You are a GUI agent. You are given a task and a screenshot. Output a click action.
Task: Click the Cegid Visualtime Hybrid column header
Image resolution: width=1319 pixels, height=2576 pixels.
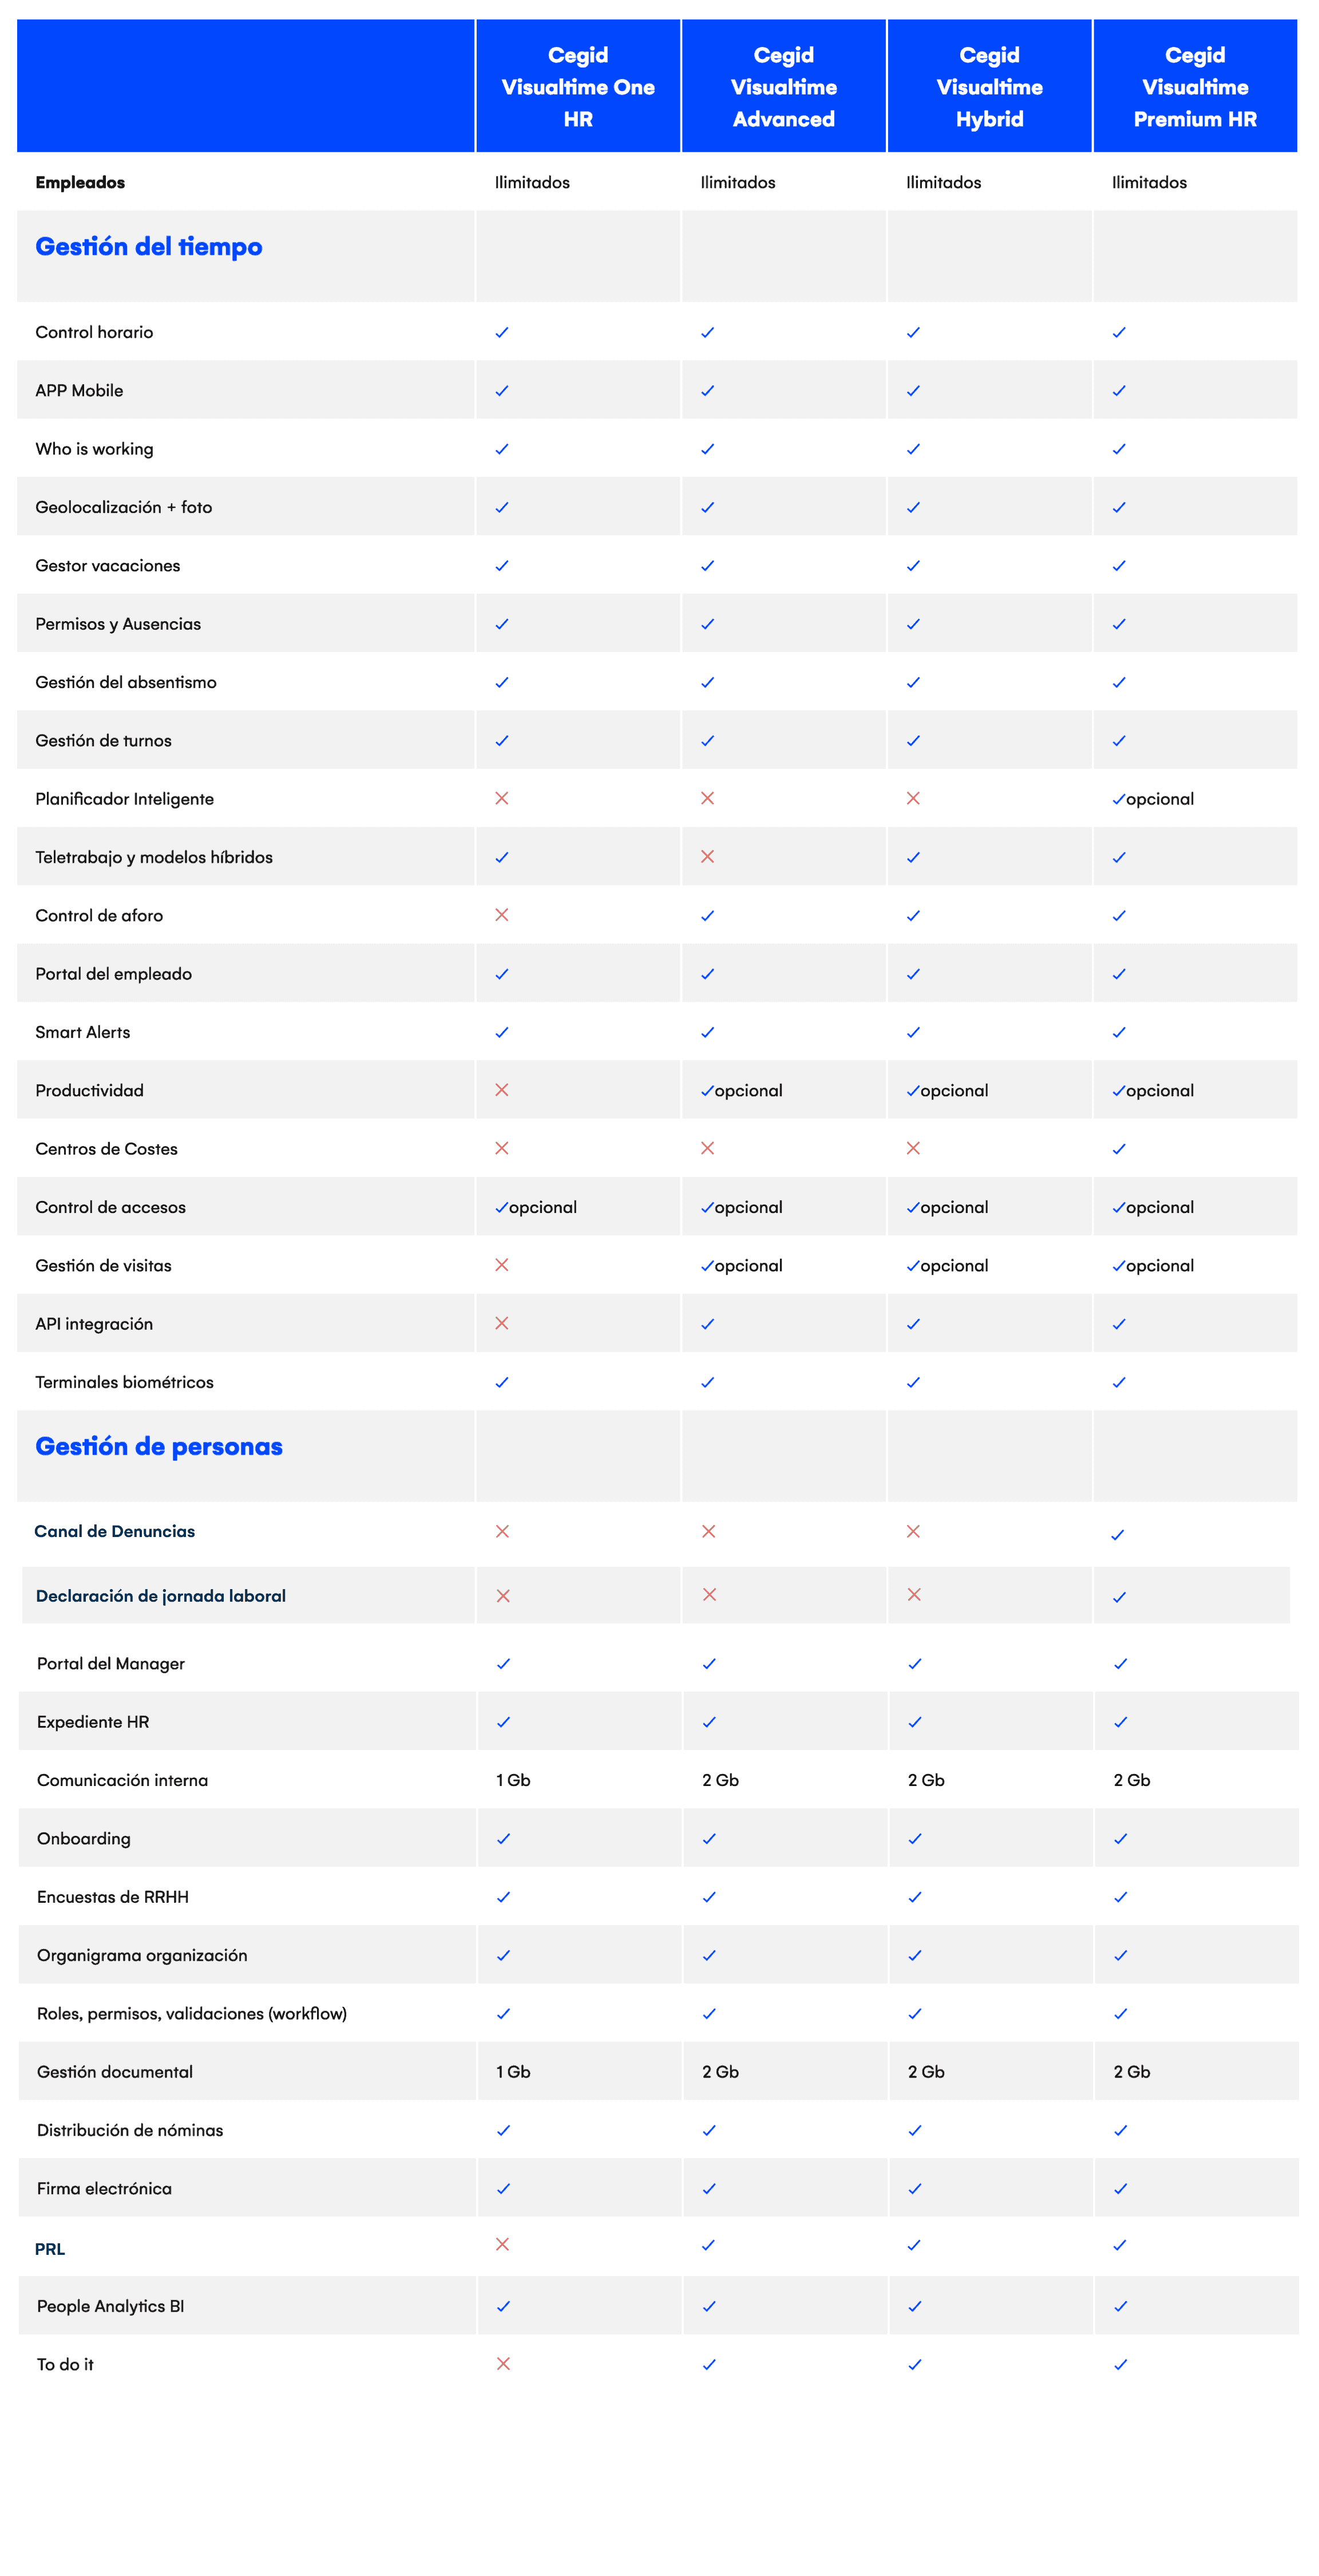tap(989, 87)
